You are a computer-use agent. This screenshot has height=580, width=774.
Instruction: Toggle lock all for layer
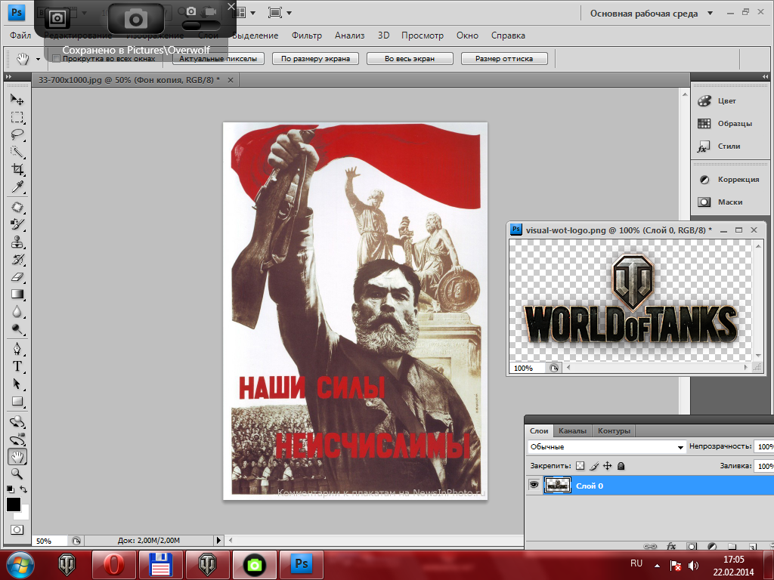point(621,465)
